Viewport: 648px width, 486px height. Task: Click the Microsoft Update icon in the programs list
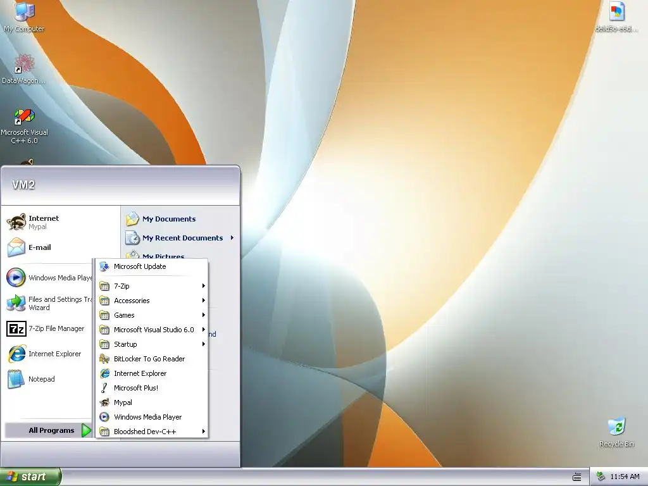pos(104,266)
